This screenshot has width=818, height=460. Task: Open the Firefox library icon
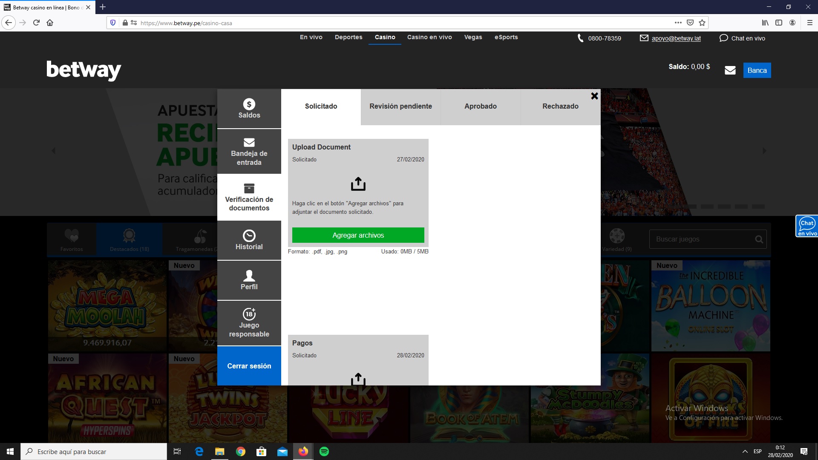tap(765, 23)
